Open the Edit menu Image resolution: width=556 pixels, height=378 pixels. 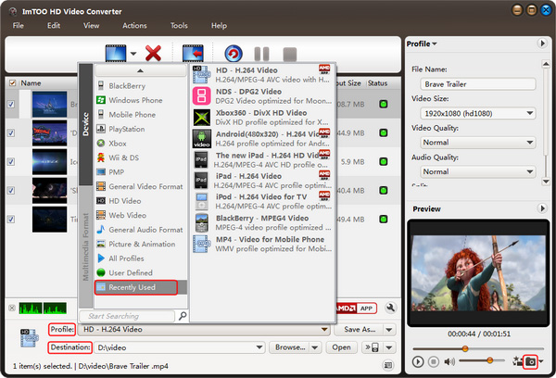tap(54, 26)
